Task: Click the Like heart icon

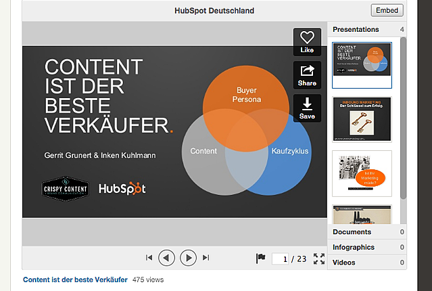Action: tap(307, 42)
